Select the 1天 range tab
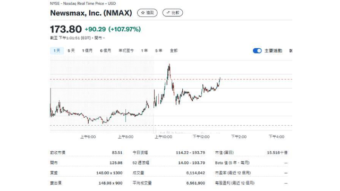This screenshot has width=340, height=191. click(57, 51)
